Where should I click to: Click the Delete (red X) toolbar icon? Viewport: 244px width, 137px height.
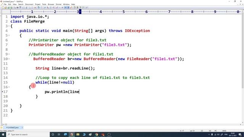click(x=35, y=8)
